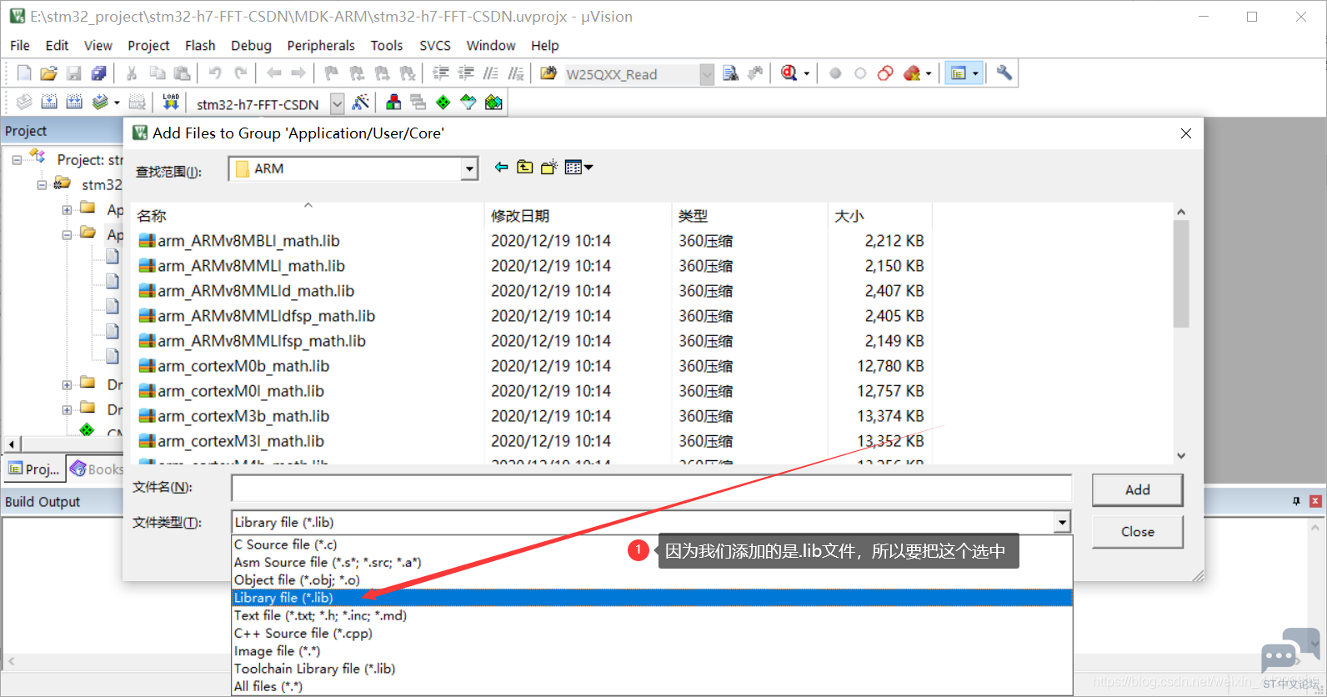Switch to the Books tab

(97, 469)
